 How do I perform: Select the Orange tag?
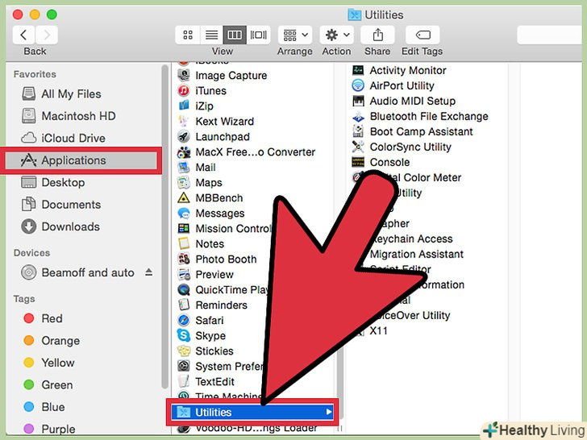pos(52,340)
